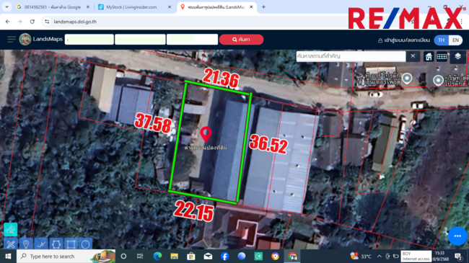Open the purple shield browser on taskbar

[275, 257]
